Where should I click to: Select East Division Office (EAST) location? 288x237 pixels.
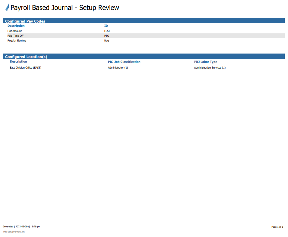coord(26,68)
